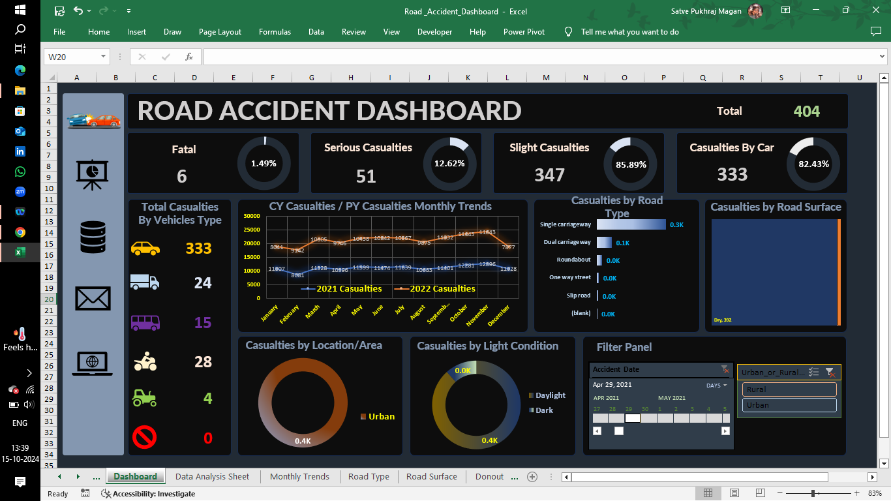Add a new sheet with the plus button

[532, 476]
